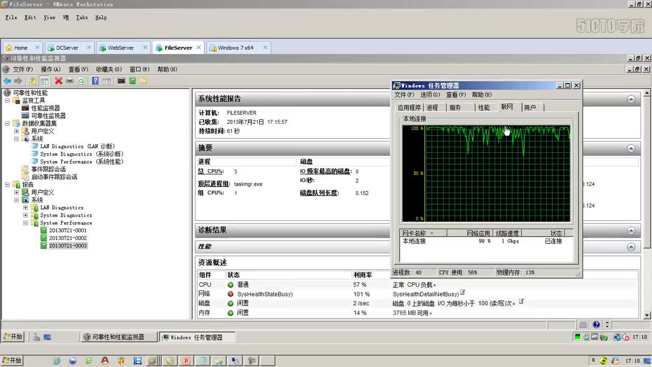Viewport: 652px width, 367px height.
Task: Switch to the 进程 tab in Task Manager
Action: (x=433, y=108)
